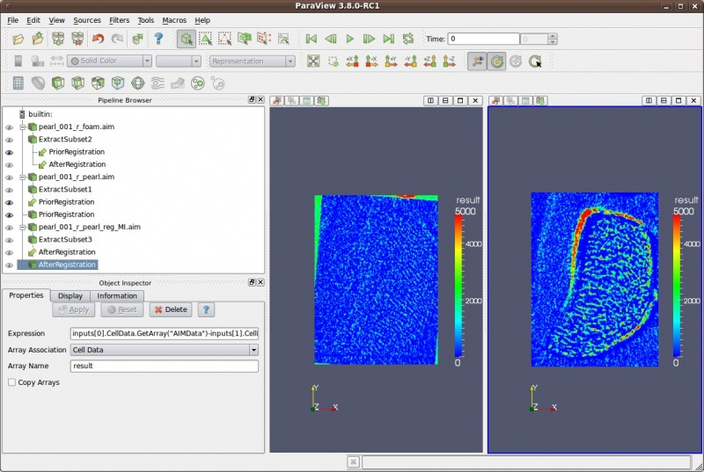Step to previous frame
Viewport: 704px width, 472px height.
[x=331, y=39]
